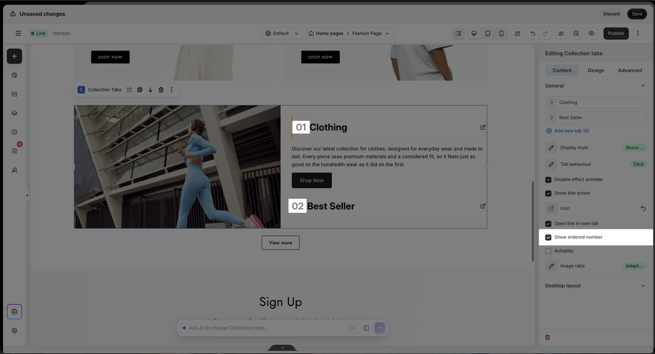Click the add element plus button
Image resolution: width=655 pixels, height=354 pixels.
tap(14, 56)
